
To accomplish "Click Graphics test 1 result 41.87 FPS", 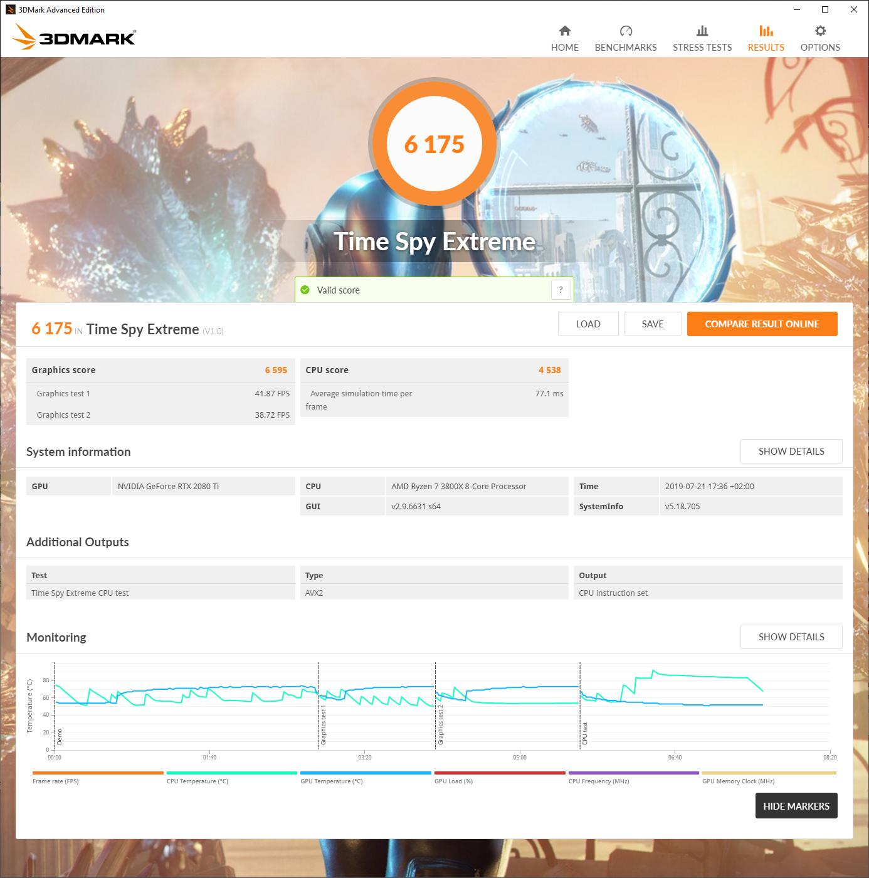I will coord(272,394).
